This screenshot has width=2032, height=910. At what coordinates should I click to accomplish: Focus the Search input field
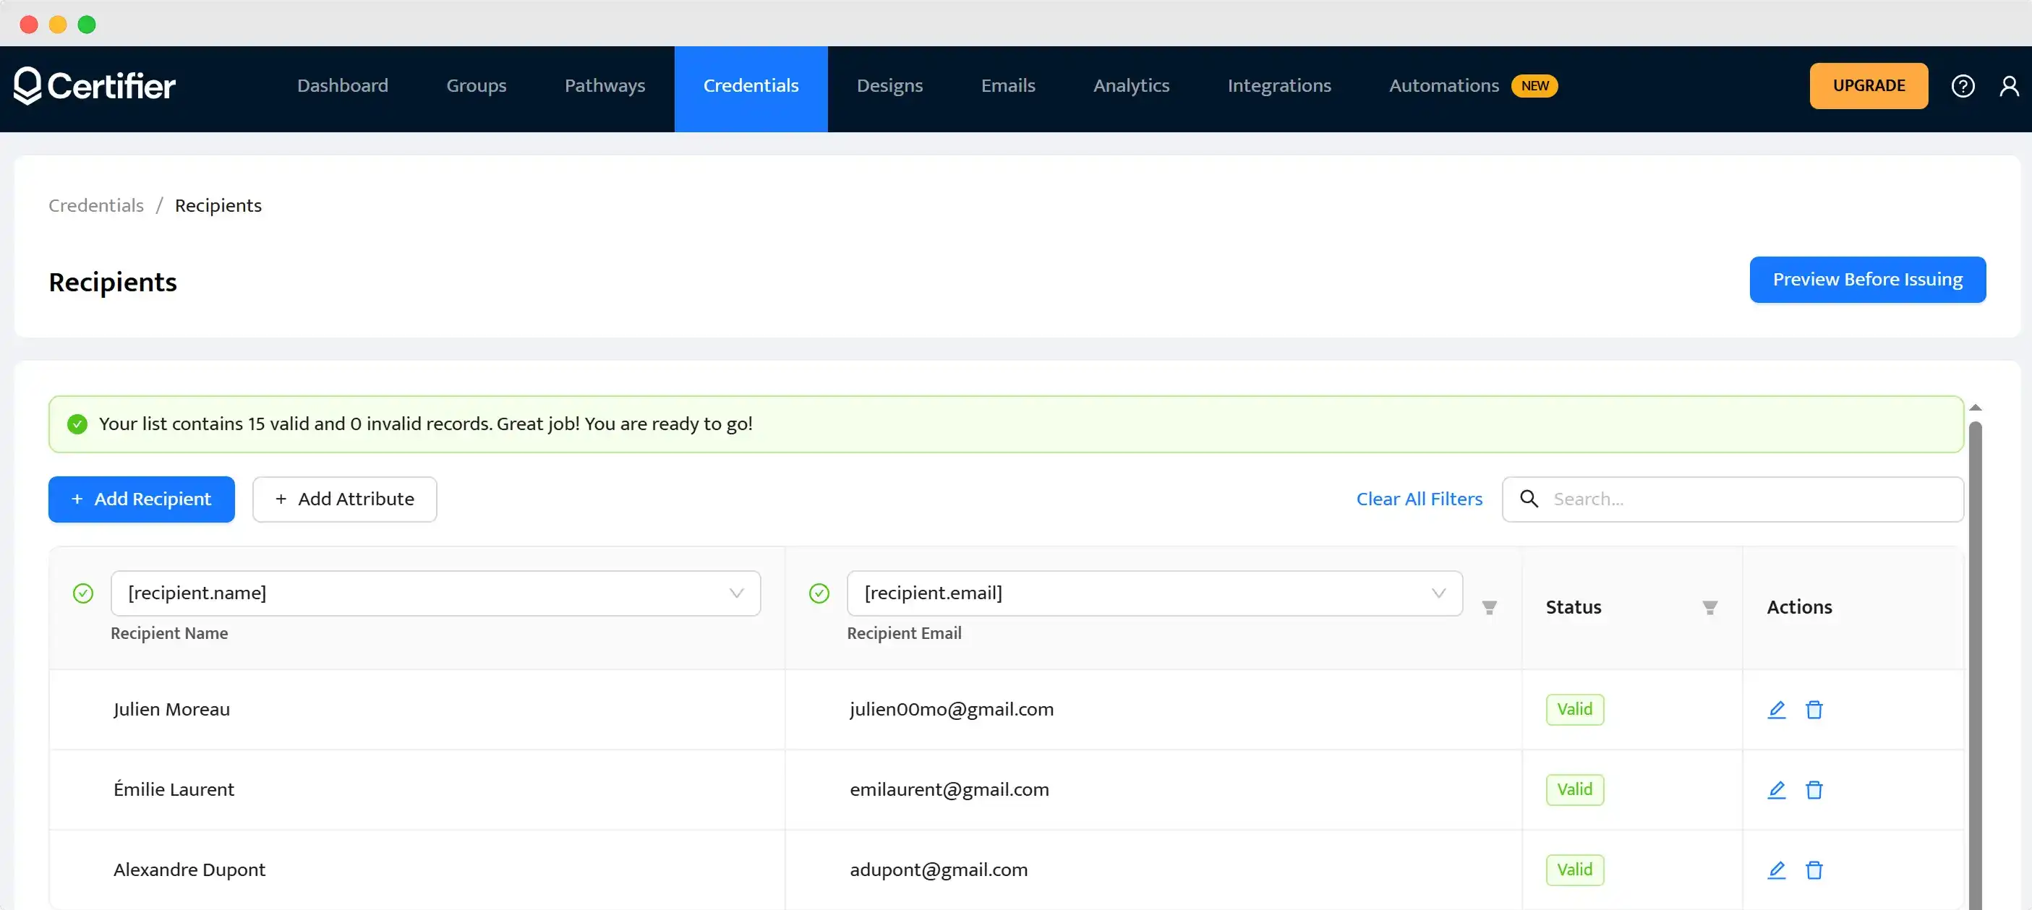(x=1732, y=499)
